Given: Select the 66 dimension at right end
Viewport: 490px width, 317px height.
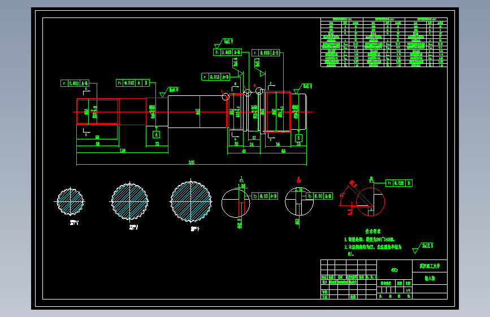Looking at the screenshot, I should pos(284,151).
